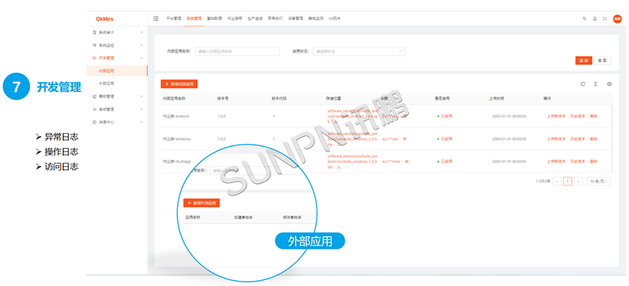The width and height of the screenshot is (629, 286).
Task: Click 上传新版本 for 作业端-Windows
Action: (557, 139)
